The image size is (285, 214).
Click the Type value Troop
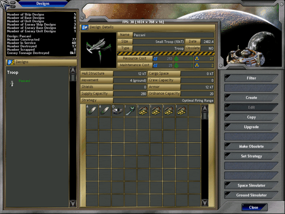tap(159, 49)
